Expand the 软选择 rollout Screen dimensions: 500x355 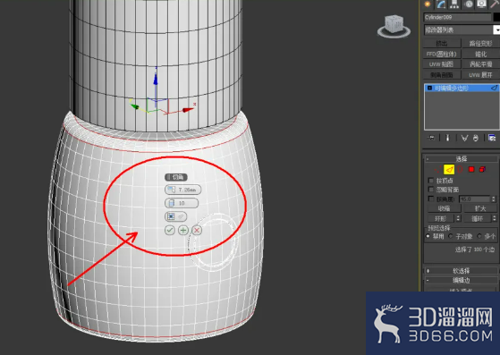pyautogui.click(x=462, y=271)
